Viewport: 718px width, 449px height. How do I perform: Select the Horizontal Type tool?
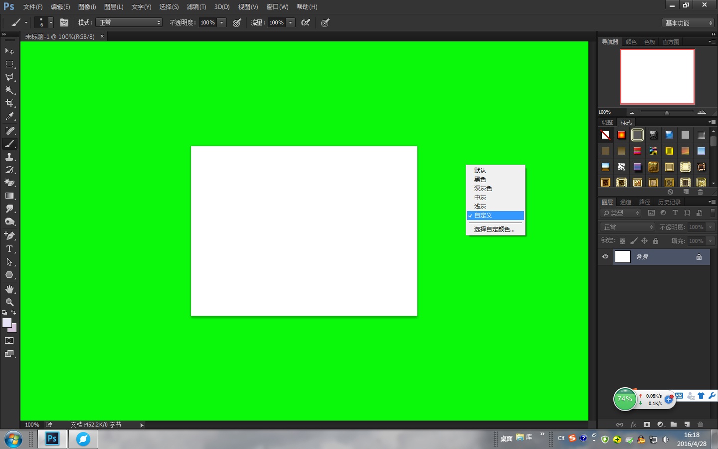click(9, 248)
